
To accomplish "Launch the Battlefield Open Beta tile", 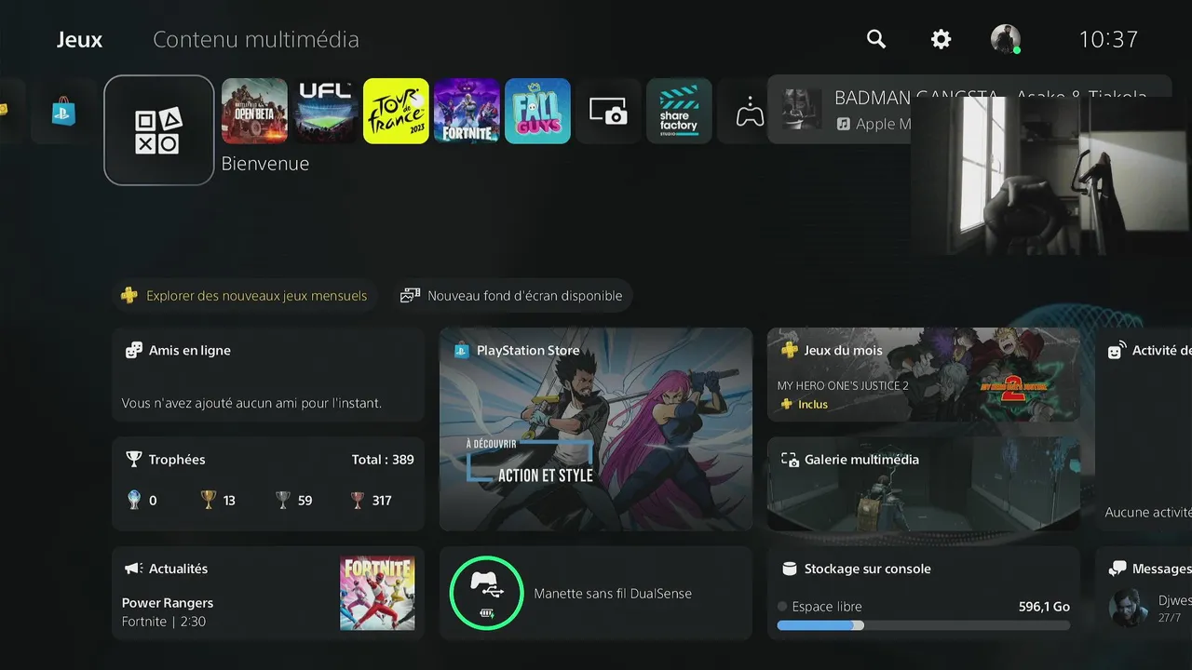I will point(254,111).
